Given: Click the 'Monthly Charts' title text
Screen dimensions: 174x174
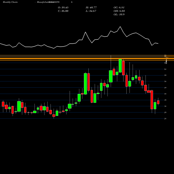Looking at the screenshot, I should point(10,2).
